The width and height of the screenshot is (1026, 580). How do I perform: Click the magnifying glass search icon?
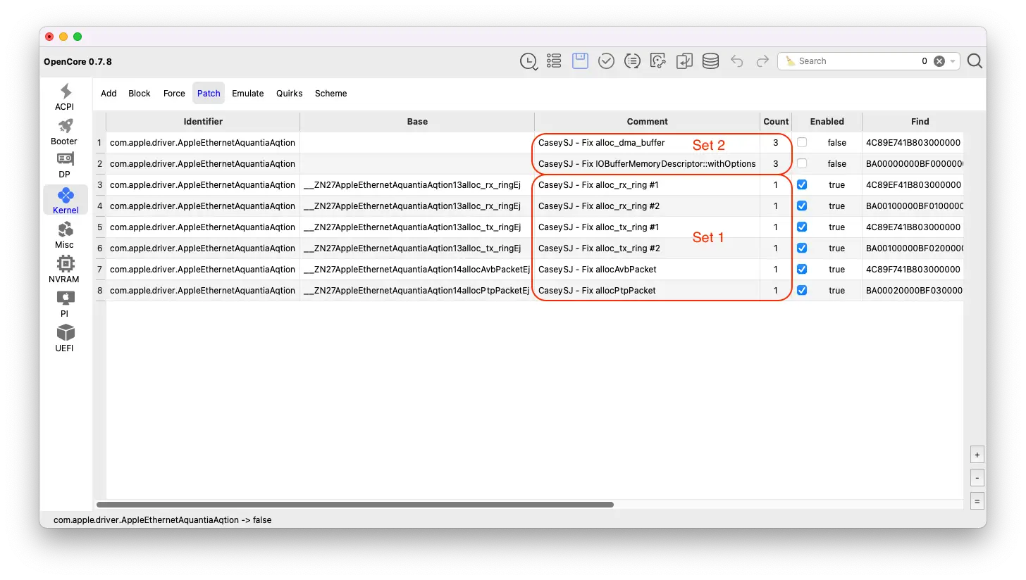pyautogui.click(x=975, y=61)
